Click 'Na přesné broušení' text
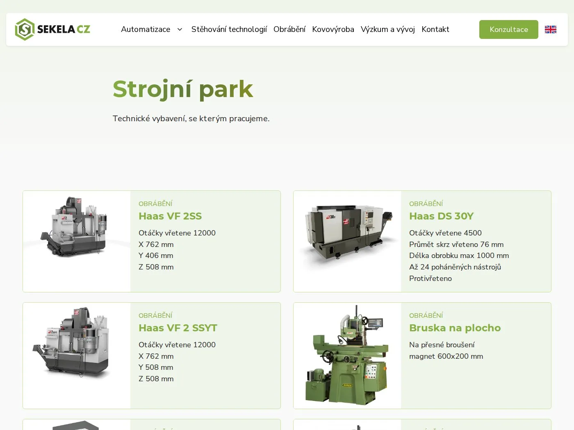Screen dimensions: 574x430 tap(442, 345)
